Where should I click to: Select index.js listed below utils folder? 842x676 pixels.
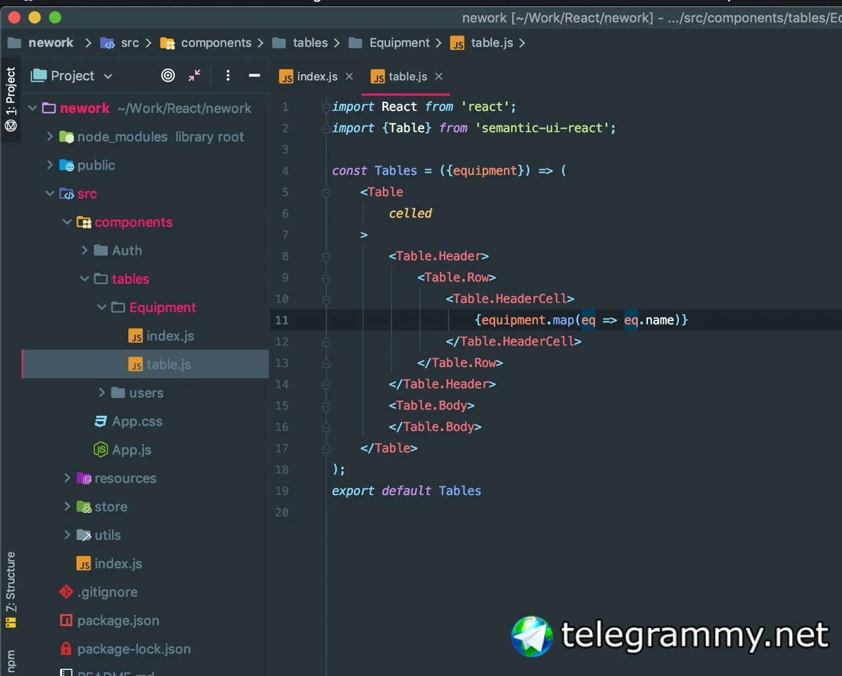click(x=118, y=564)
